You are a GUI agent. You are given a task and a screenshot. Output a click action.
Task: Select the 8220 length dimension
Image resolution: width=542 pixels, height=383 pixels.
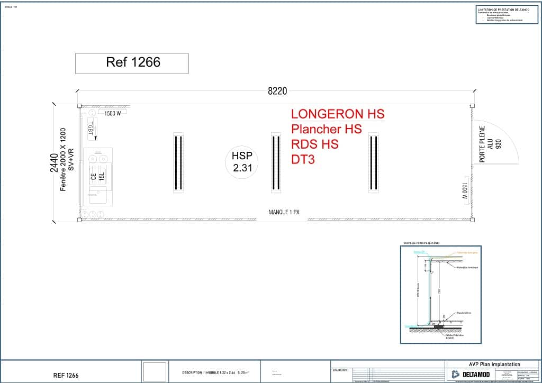coord(277,91)
